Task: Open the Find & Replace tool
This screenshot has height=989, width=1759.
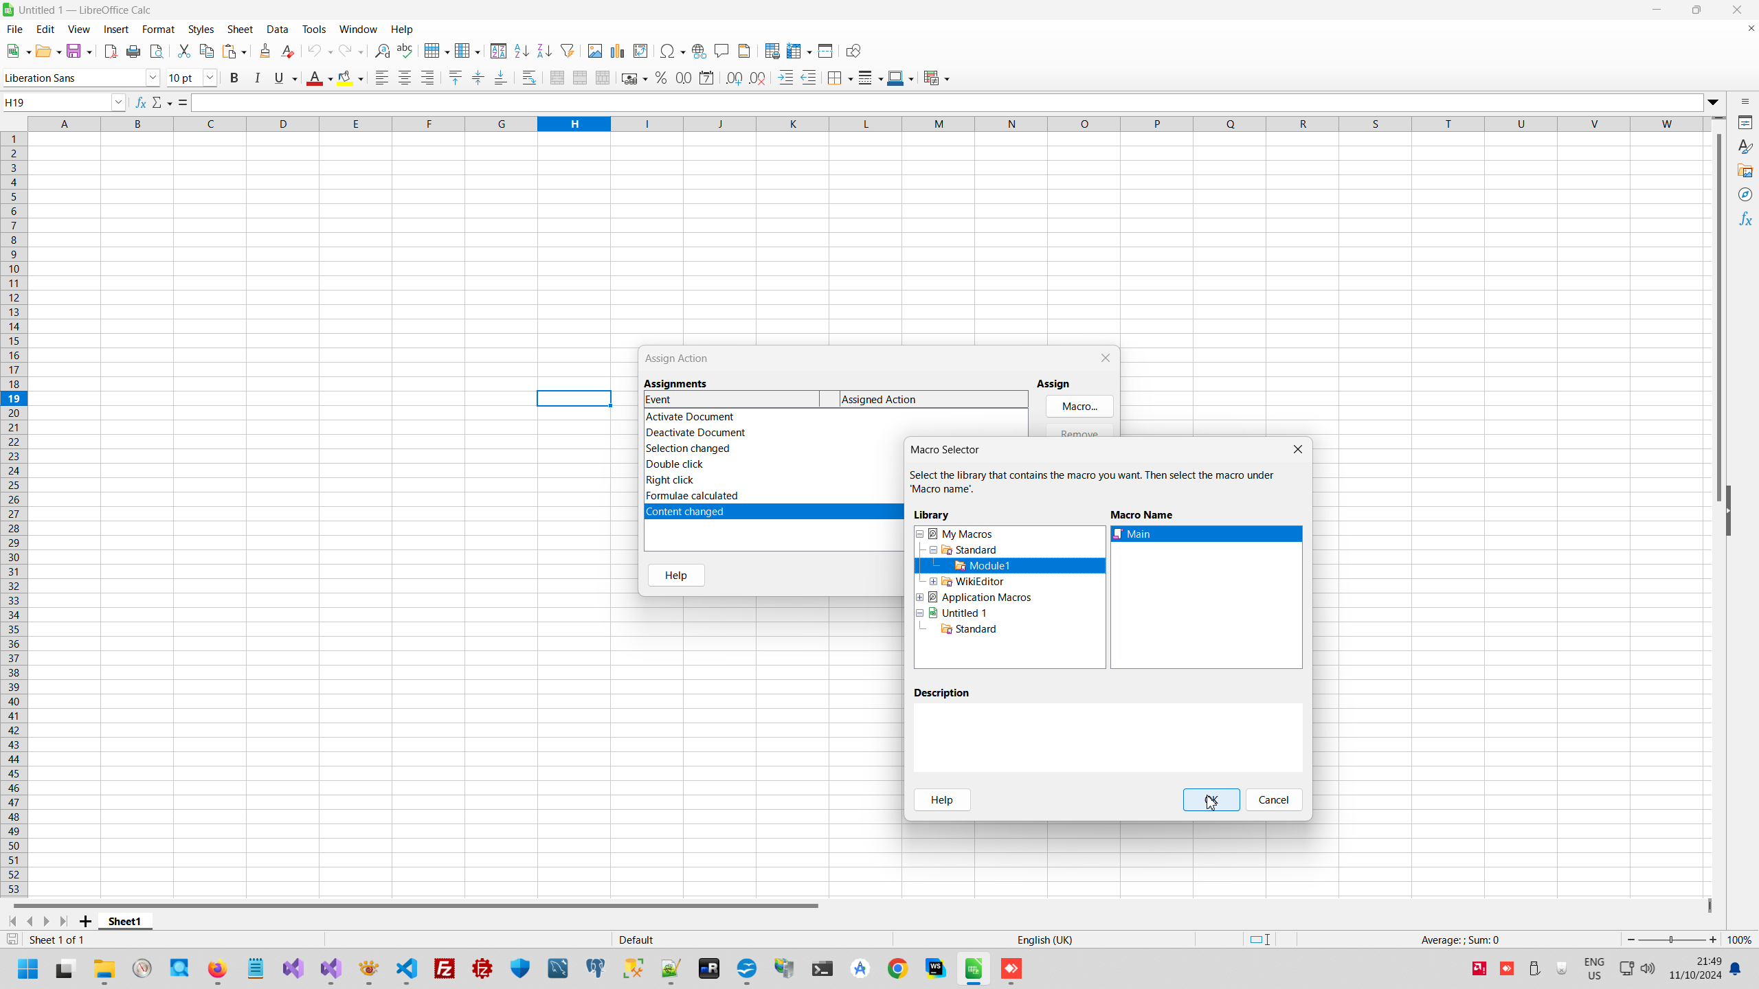Action: (x=382, y=51)
